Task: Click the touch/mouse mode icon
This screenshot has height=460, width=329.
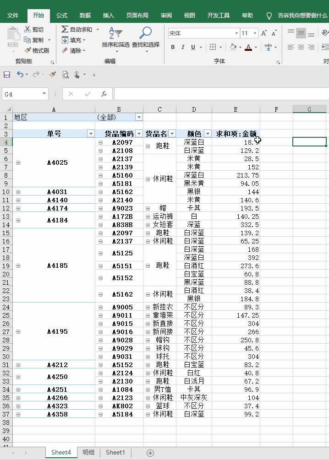Action: [77, 75]
